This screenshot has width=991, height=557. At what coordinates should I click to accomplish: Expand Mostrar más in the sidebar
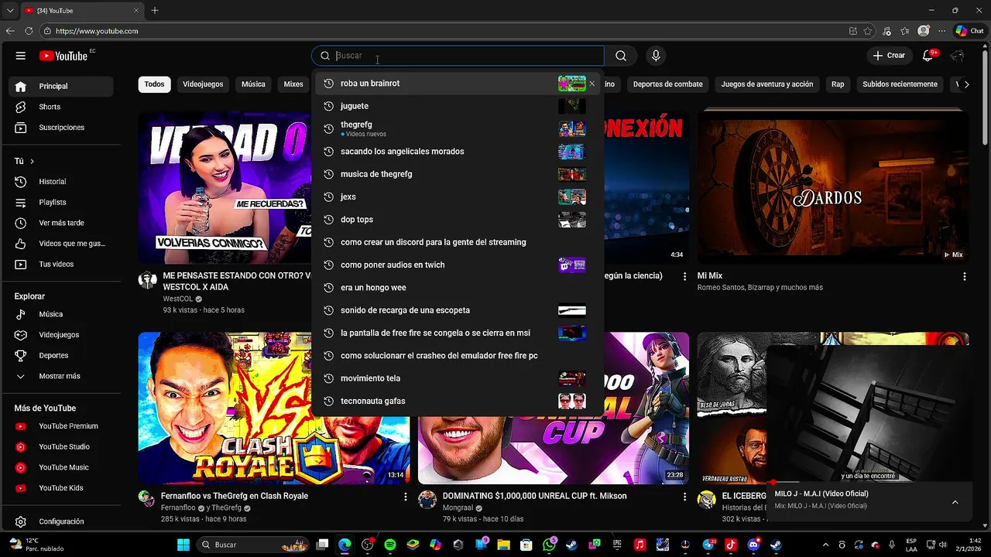(x=60, y=376)
